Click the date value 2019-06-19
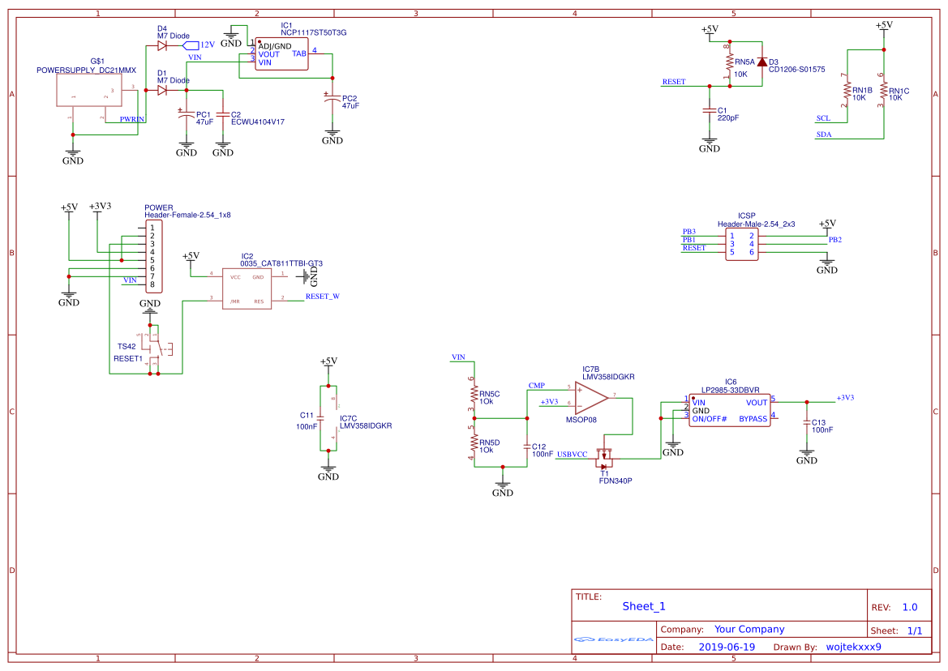The width and height of the screenshot is (948, 671). pyautogui.click(x=727, y=647)
